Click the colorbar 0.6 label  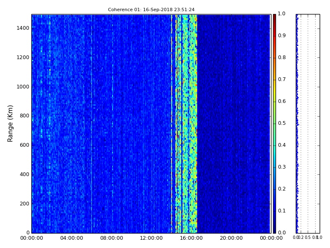point(282,101)
